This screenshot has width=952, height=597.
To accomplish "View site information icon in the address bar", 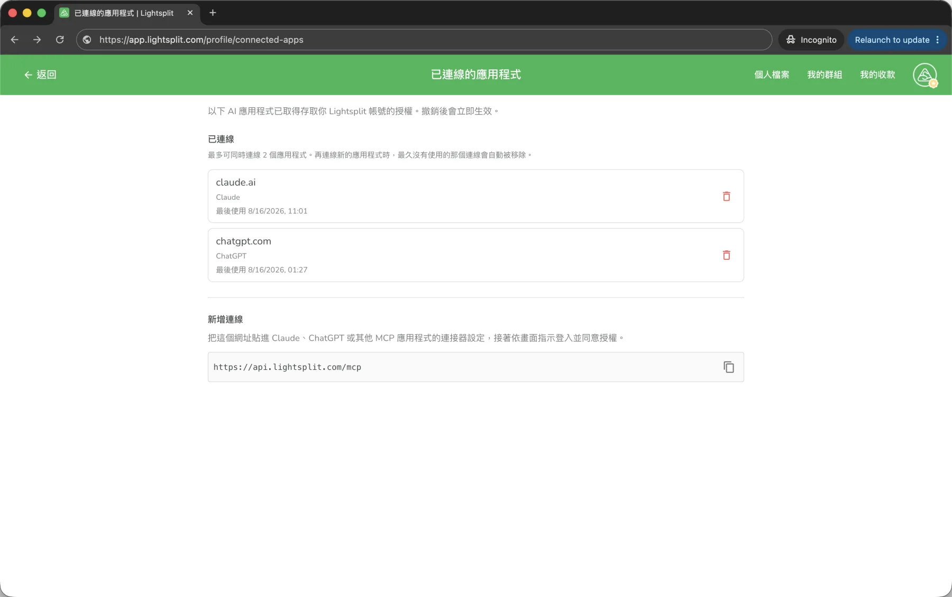I will pyautogui.click(x=87, y=40).
